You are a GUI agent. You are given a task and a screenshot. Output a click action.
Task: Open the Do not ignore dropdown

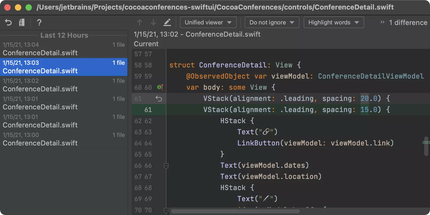coord(272,23)
